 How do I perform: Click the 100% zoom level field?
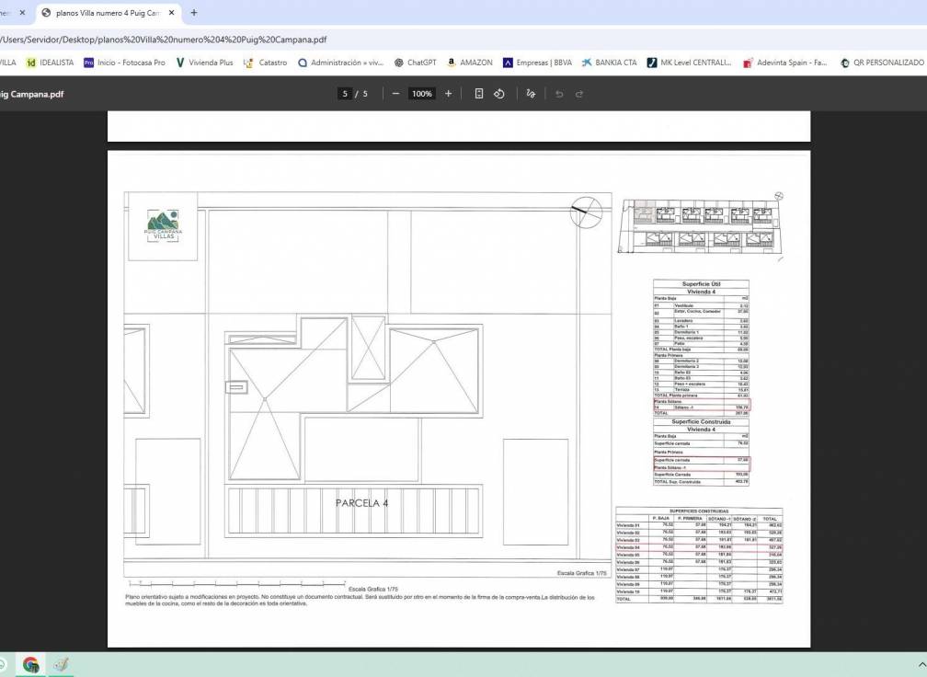click(x=422, y=94)
